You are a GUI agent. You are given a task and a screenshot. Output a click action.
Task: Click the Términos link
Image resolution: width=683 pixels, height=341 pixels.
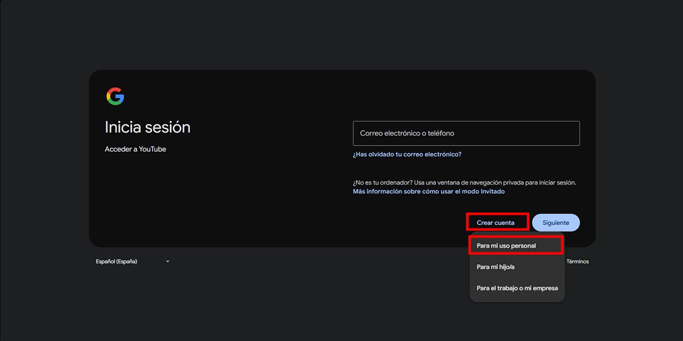click(x=578, y=261)
